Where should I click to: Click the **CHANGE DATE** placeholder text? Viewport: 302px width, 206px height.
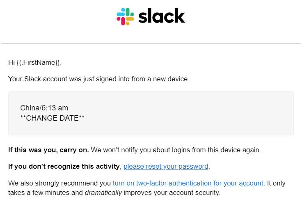[52, 118]
